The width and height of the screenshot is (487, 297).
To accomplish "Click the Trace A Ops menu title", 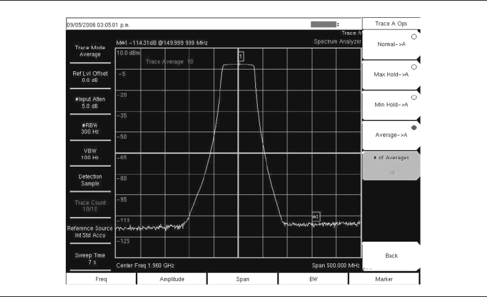I will pos(391,23).
